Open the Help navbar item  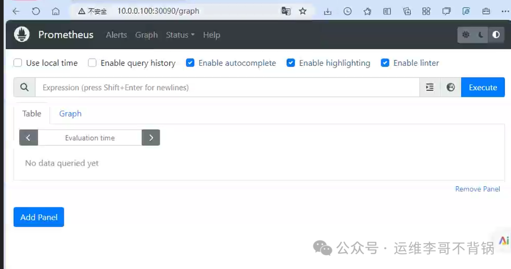tap(211, 35)
